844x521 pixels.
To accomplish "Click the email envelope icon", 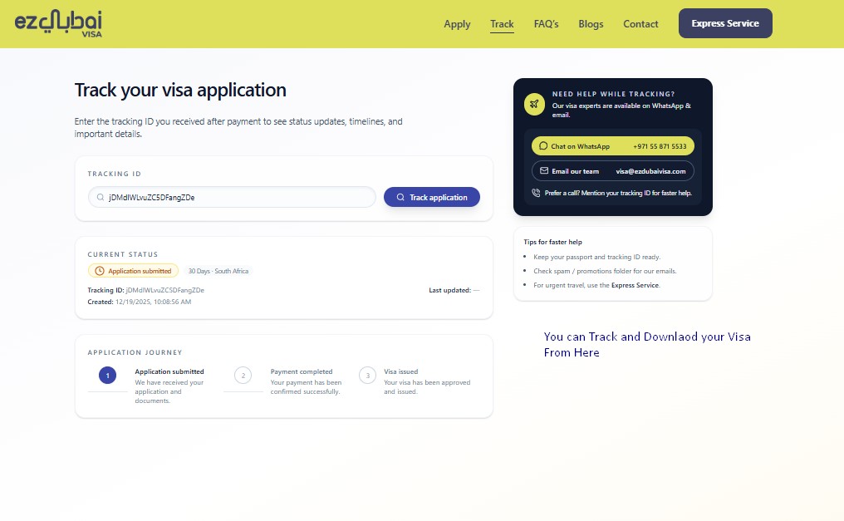I will (x=544, y=171).
